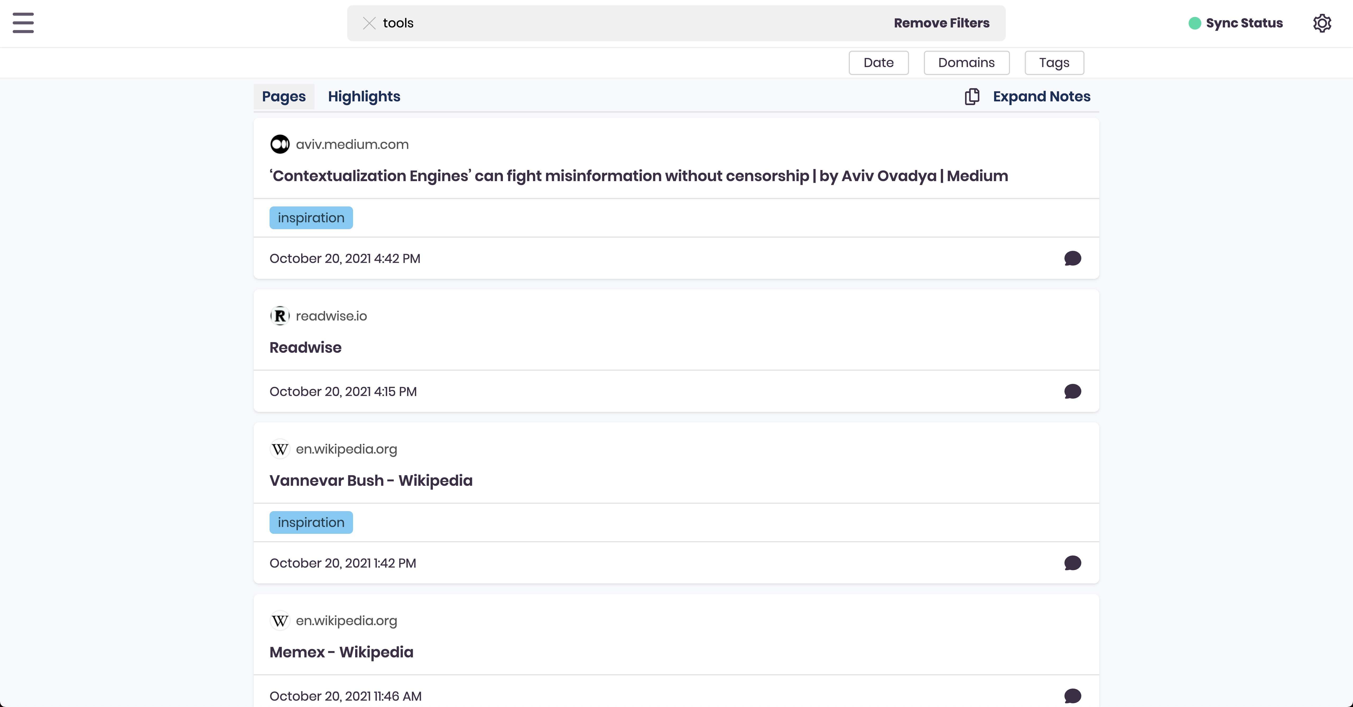Open the hamburger sidebar menu
This screenshot has width=1353, height=707.
click(23, 23)
